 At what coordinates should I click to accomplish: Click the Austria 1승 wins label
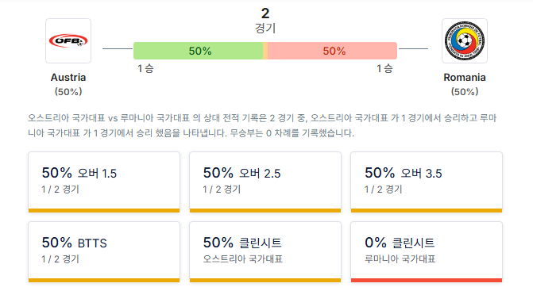point(145,68)
